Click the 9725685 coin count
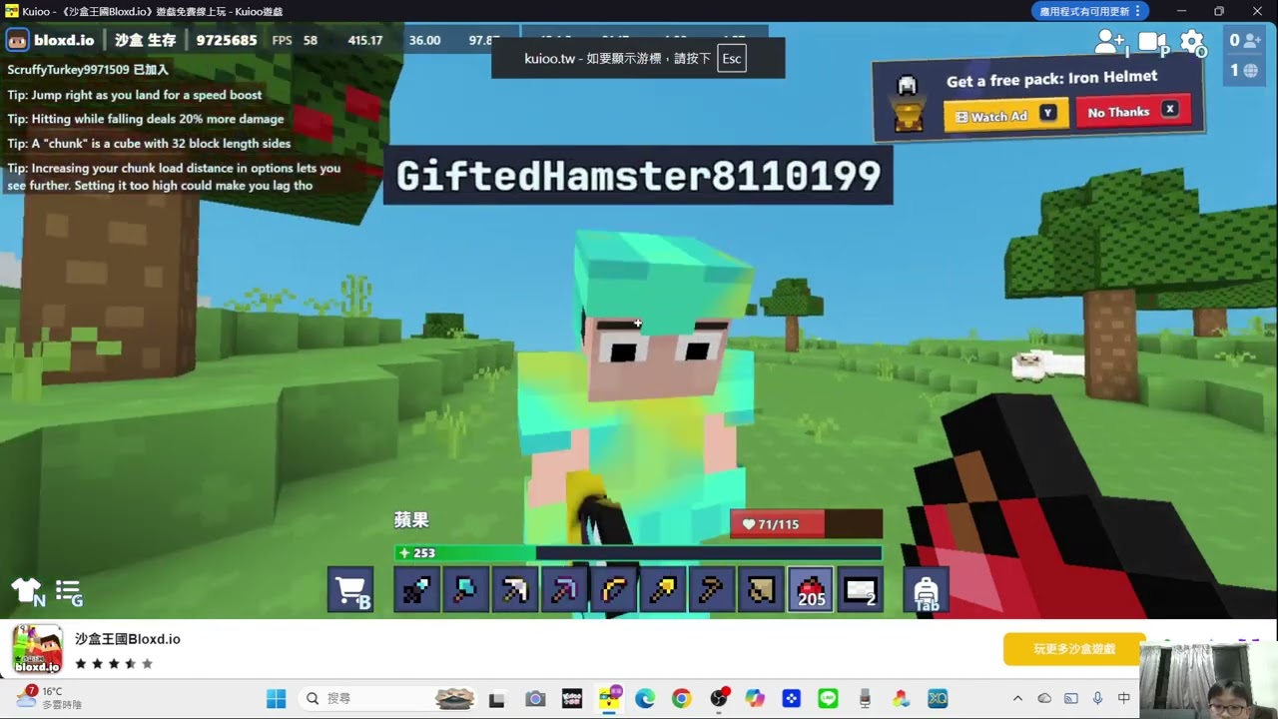 [x=227, y=41]
